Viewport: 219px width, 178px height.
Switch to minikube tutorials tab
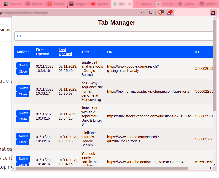(23, 136)
